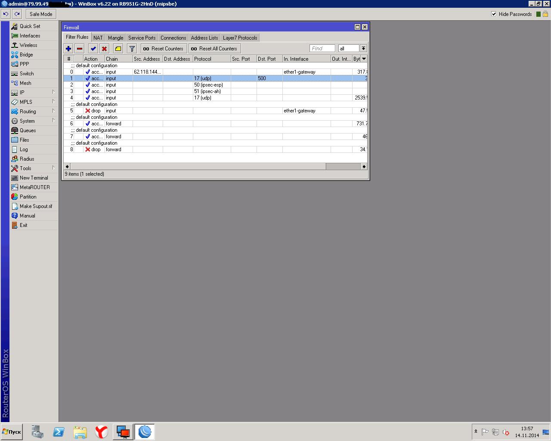Switch to the Layer7 Protocols tab
Image resolution: width=551 pixels, height=441 pixels.
[240, 38]
